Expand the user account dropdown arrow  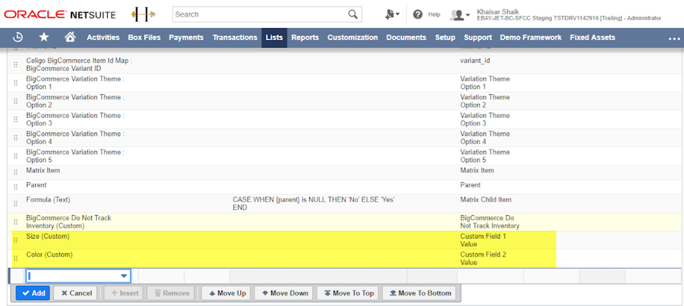click(x=468, y=15)
